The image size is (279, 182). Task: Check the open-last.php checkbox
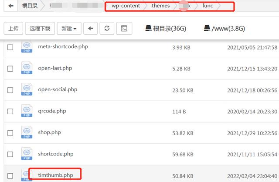(10, 69)
